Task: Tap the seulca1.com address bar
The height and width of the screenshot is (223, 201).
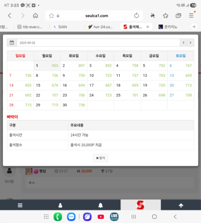Action: coord(97,16)
